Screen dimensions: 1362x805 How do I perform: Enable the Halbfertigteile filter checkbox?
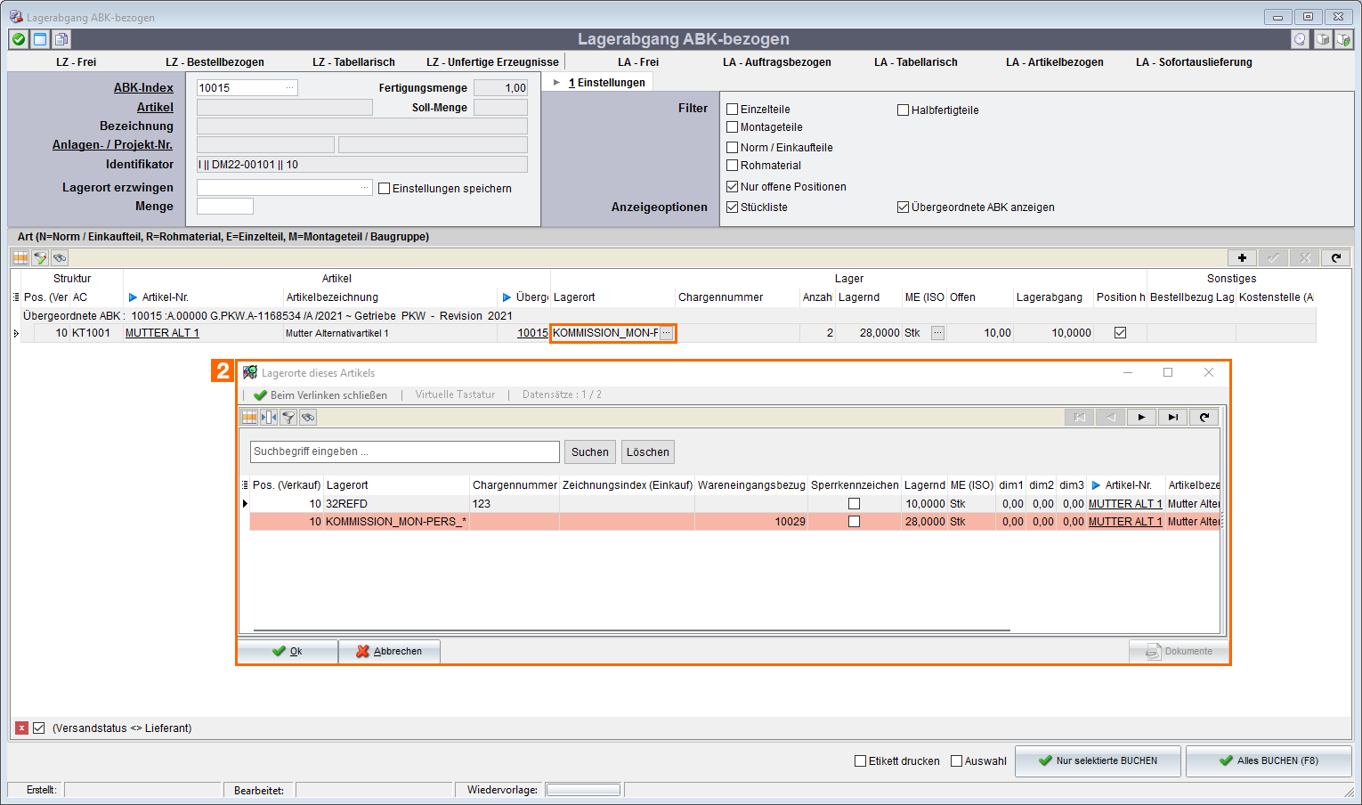point(904,110)
